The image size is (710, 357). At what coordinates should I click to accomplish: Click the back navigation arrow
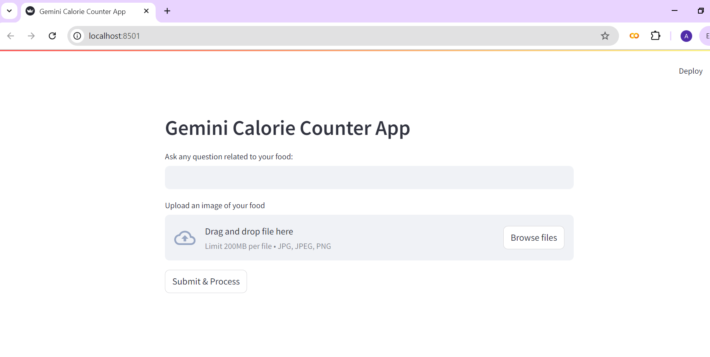tap(11, 36)
